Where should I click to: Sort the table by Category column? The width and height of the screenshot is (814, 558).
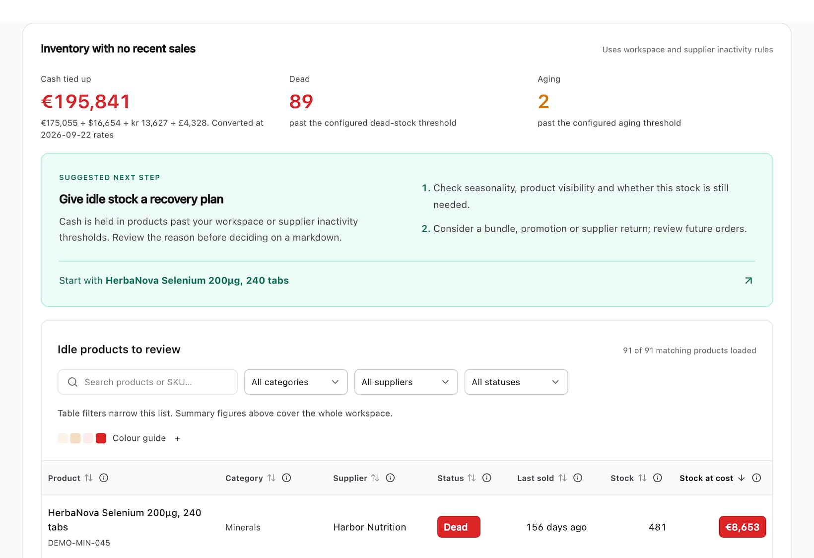coord(271,478)
